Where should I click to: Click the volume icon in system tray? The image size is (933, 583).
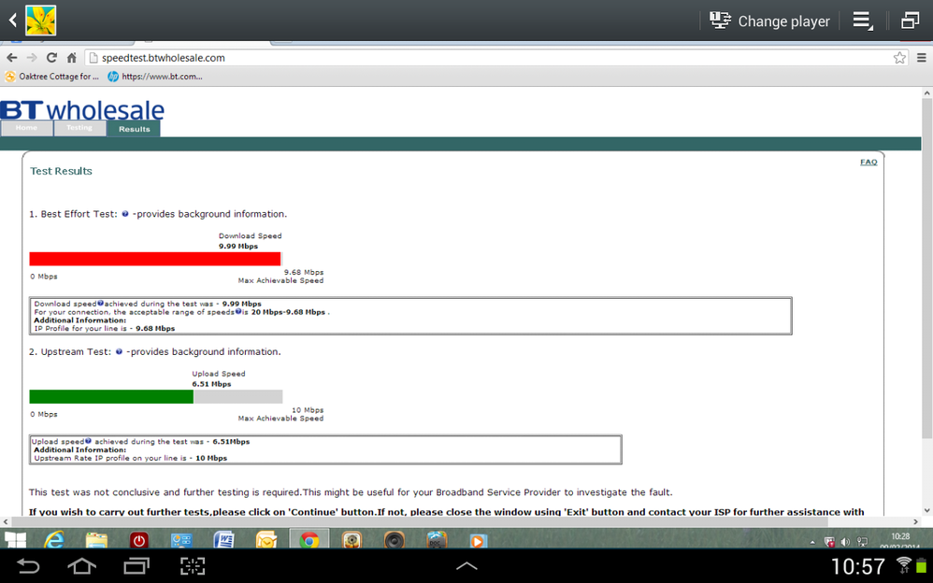click(845, 542)
